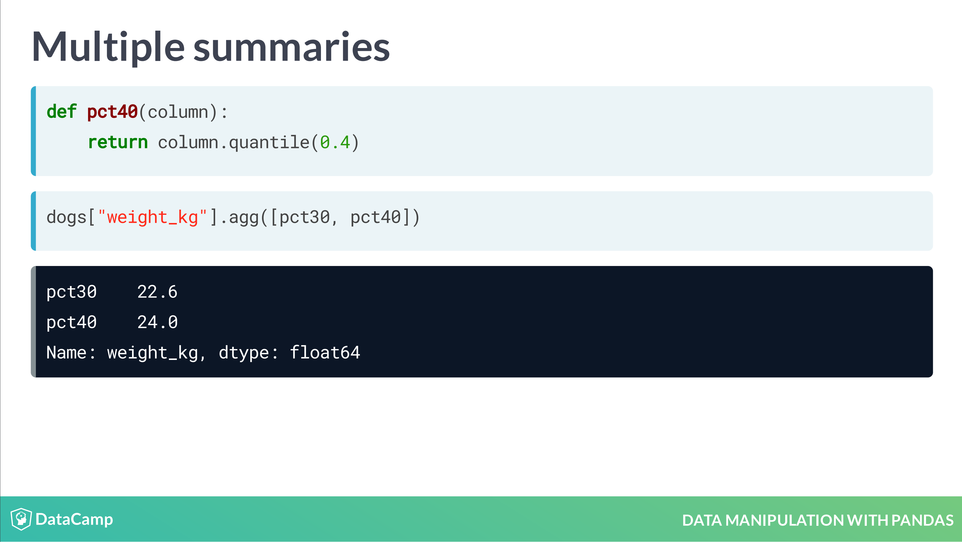962x542 pixels.
Task: Click the DataCamp brand text
Action: click(74, 520)
